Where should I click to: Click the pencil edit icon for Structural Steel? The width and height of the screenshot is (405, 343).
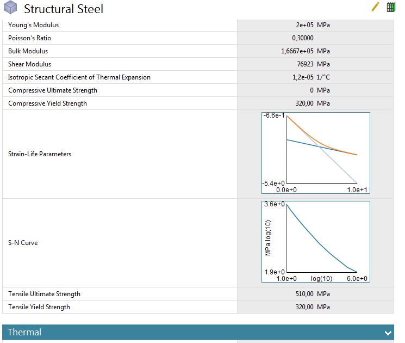pyautogui.click(x=375, y=7)
